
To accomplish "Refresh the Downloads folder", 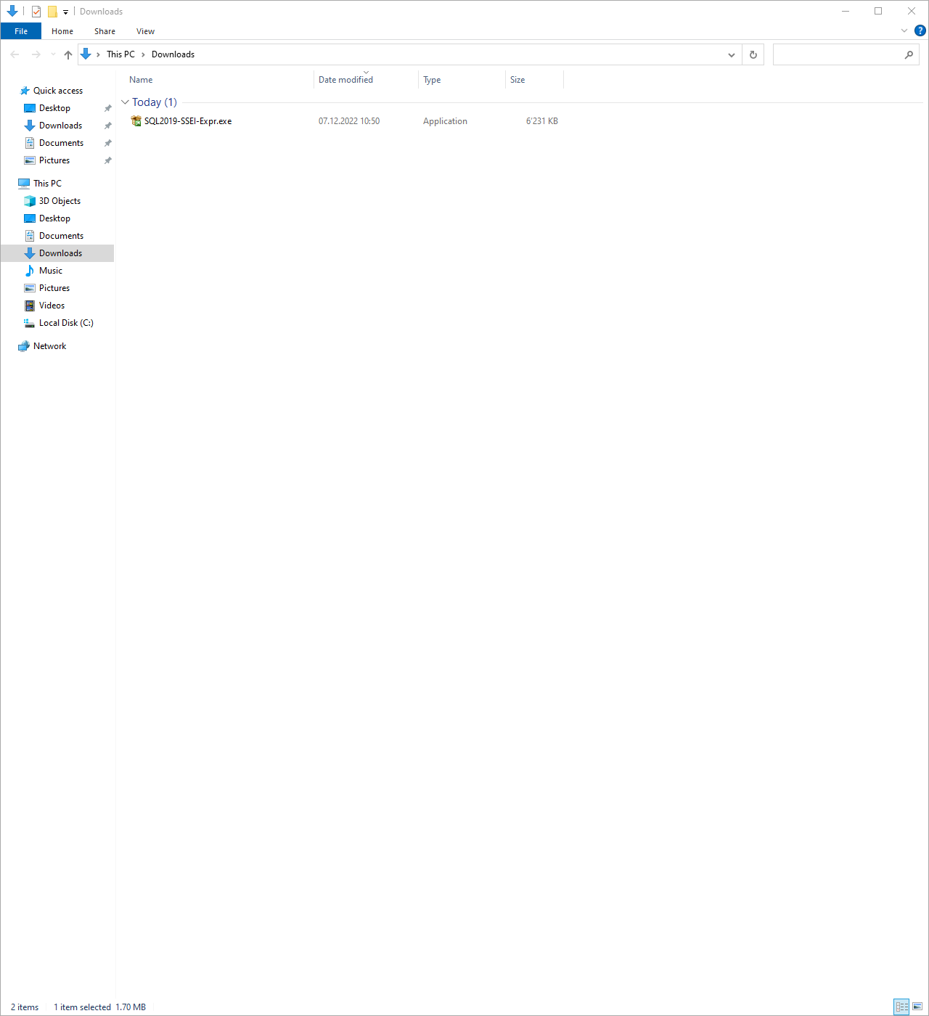I will [753, 54].
